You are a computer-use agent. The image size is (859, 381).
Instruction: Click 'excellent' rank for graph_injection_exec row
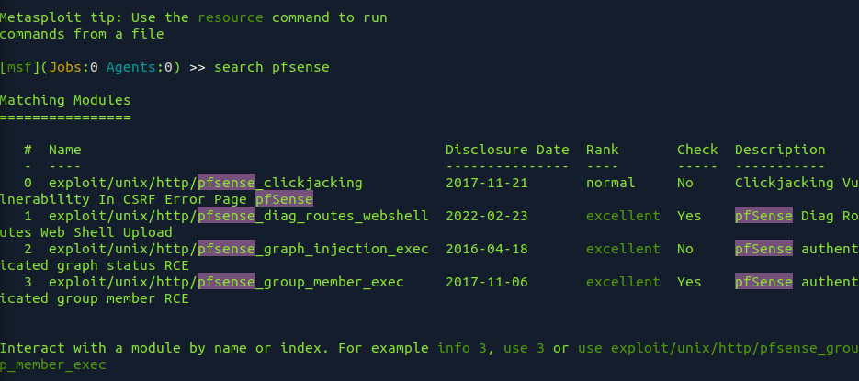623,249
